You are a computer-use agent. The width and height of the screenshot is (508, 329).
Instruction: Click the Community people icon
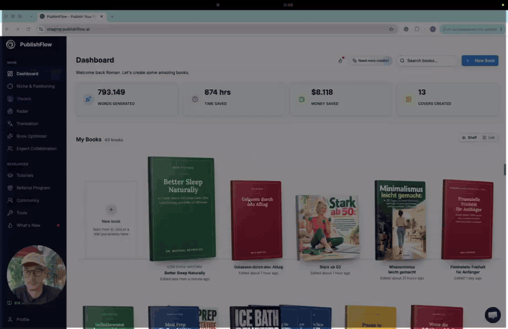pos(10,200)
